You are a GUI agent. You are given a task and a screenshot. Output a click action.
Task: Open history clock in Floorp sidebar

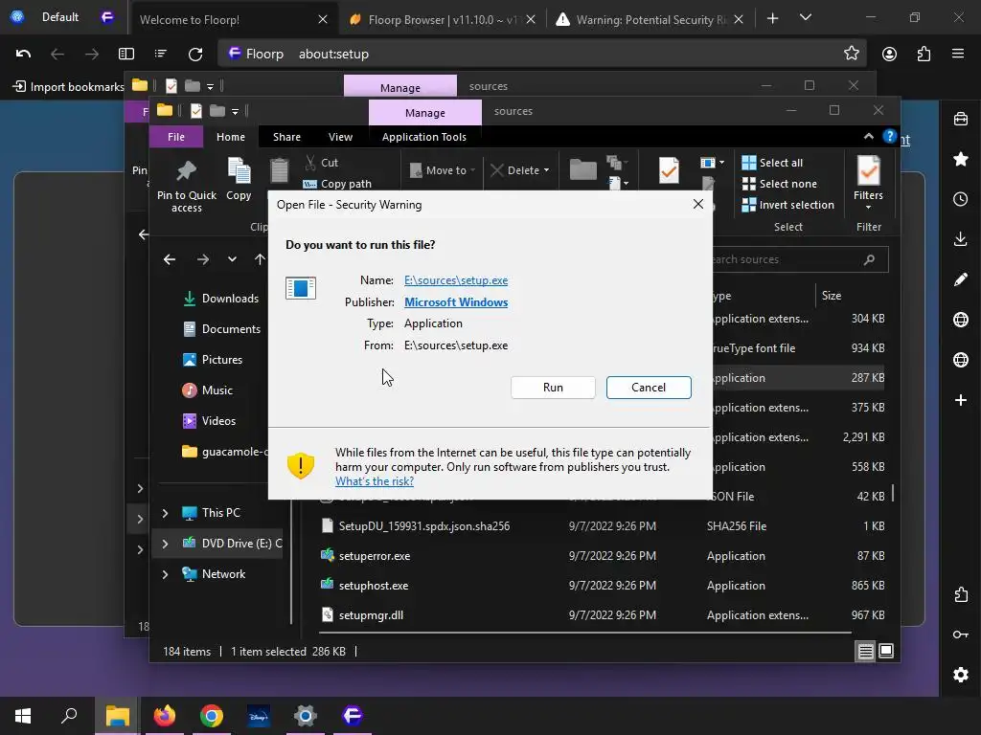click(960, 199)
